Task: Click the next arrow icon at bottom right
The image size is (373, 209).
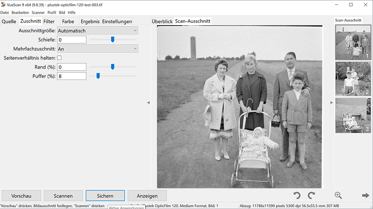Action: click(365, 195)
